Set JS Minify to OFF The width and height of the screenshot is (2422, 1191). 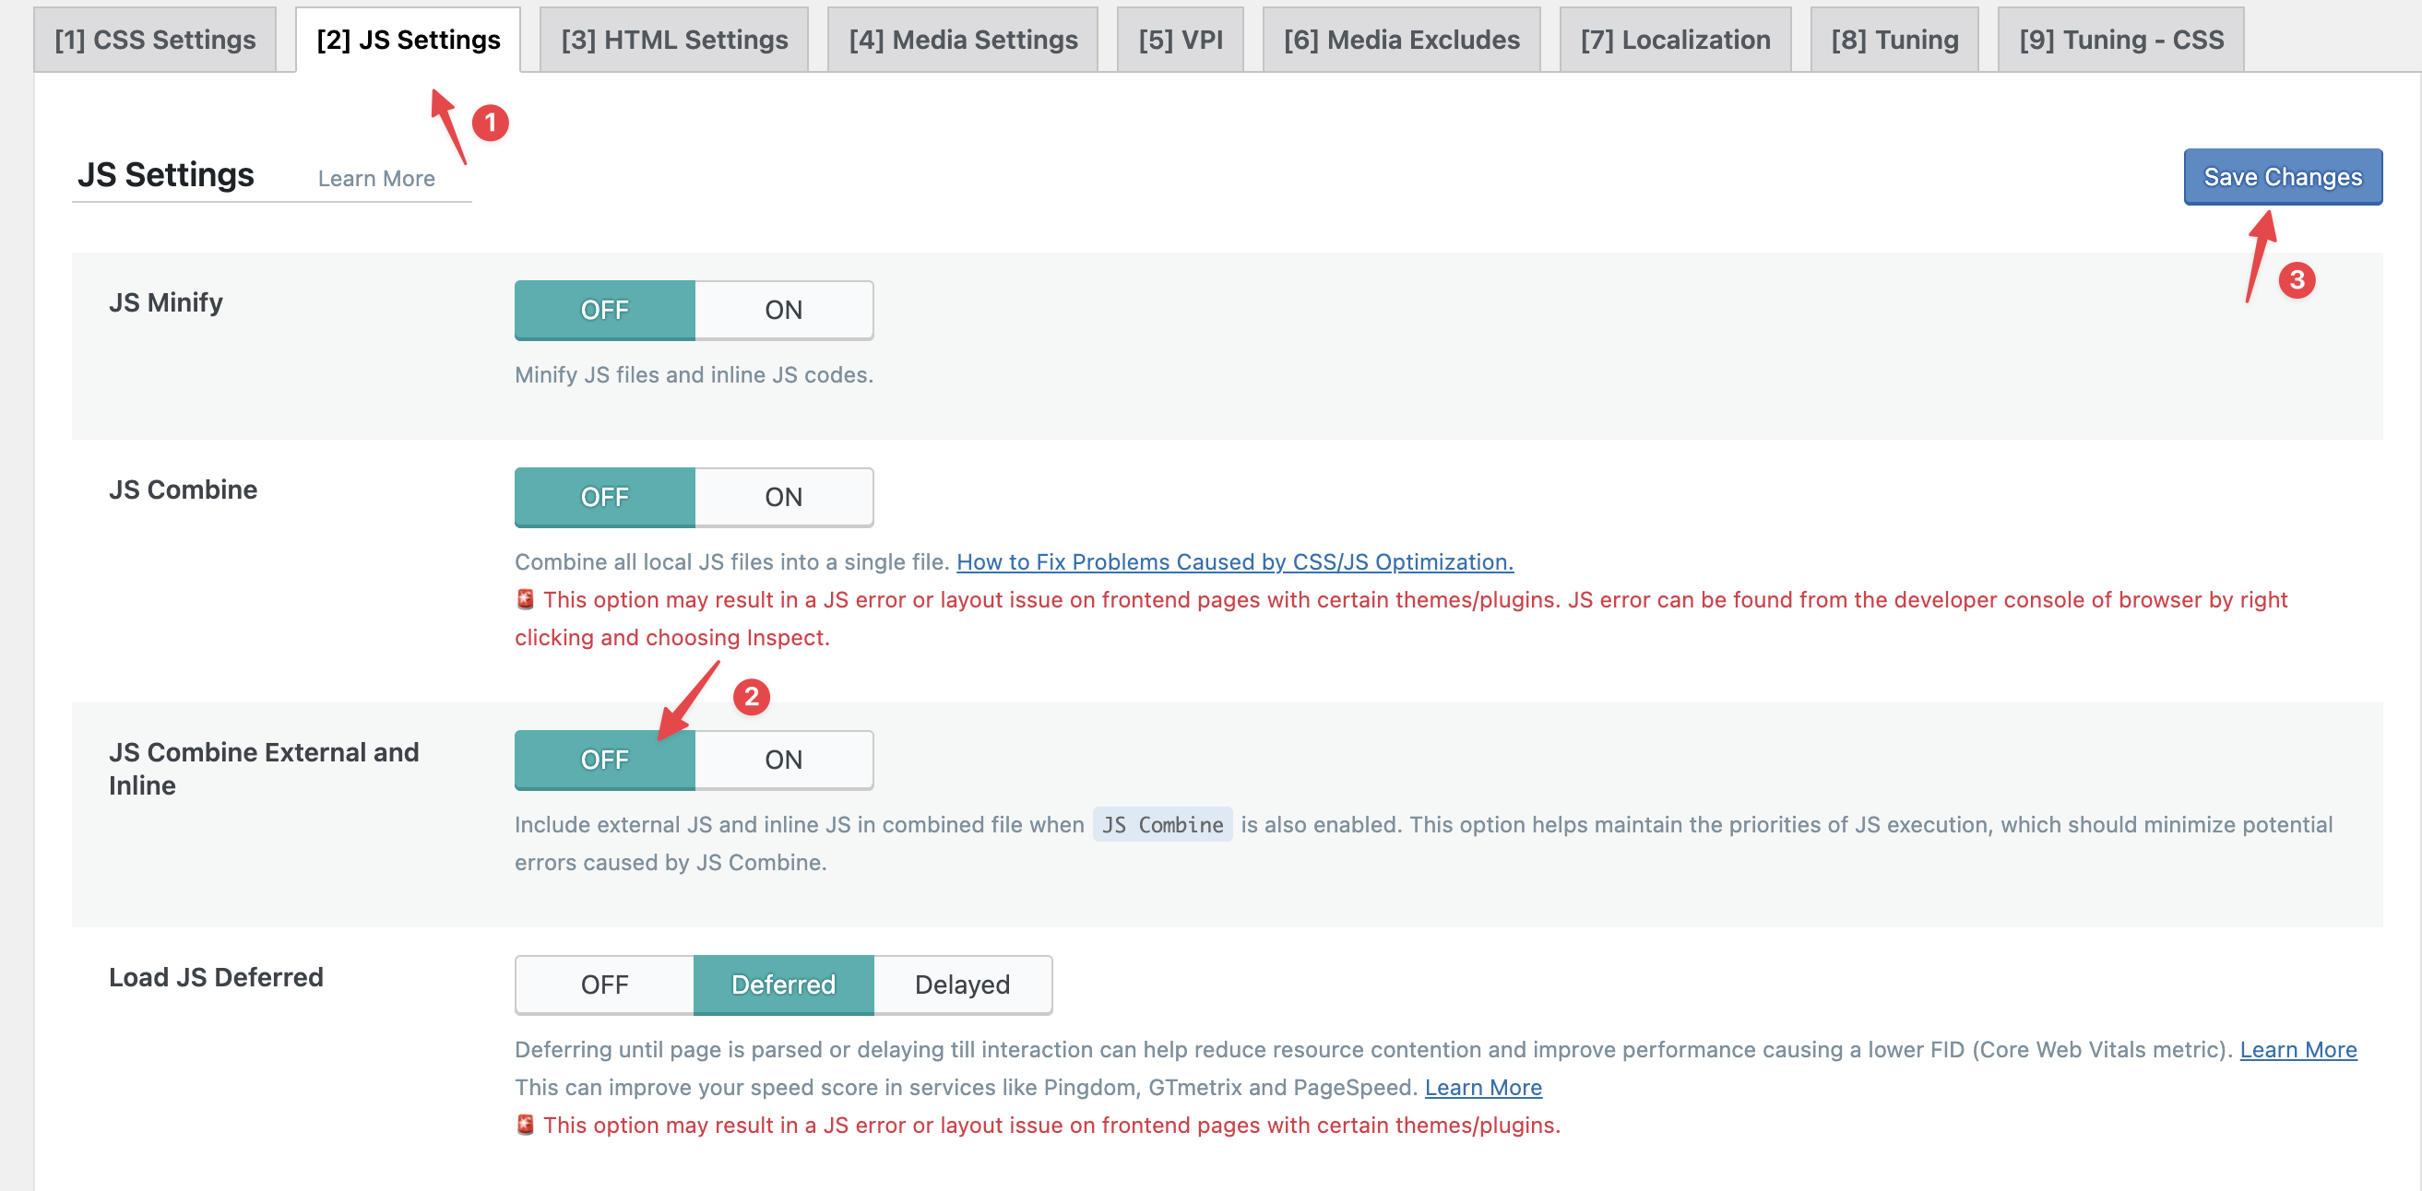point(603,311)
